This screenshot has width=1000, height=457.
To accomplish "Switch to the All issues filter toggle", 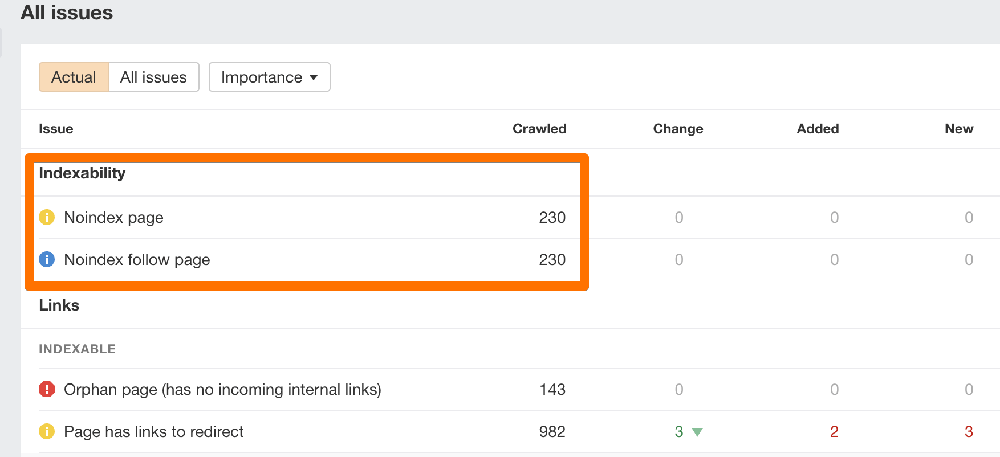I will (x=153, y=77).
